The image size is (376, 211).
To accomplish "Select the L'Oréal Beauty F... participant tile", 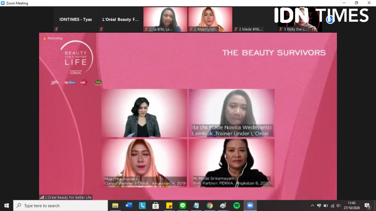I will click(120, 20).
